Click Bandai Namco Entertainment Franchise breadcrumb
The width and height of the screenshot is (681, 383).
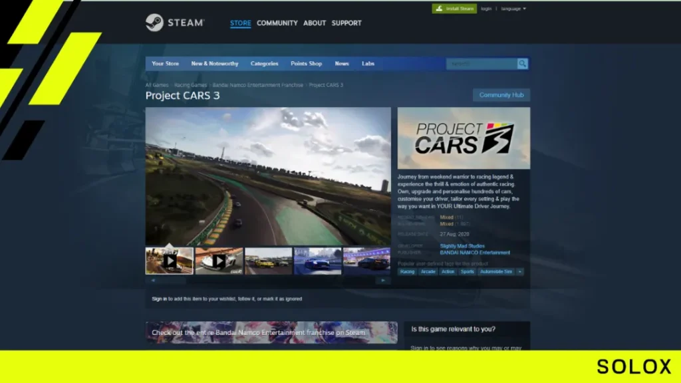[257, 85]
